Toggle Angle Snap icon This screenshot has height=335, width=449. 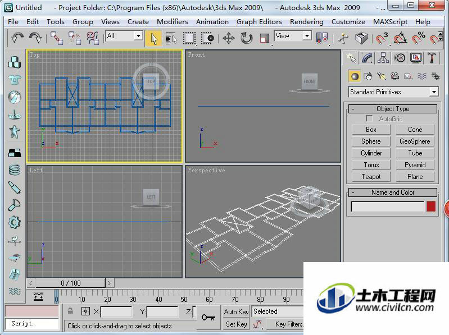400,38
